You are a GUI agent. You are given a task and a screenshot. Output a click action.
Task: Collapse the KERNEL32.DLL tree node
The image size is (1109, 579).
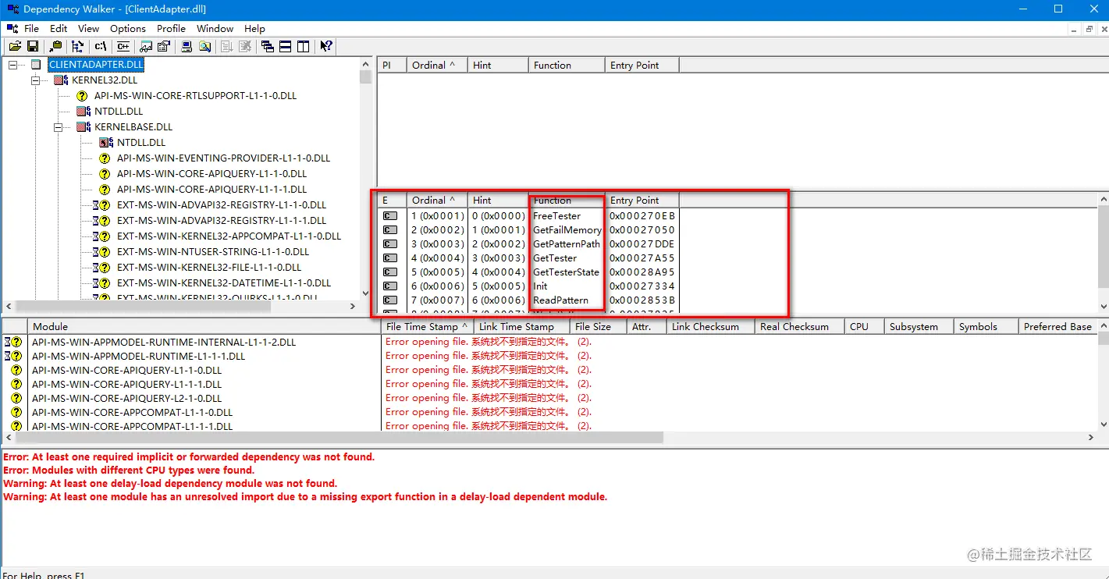pyautogui.click(x=35, y=80)
